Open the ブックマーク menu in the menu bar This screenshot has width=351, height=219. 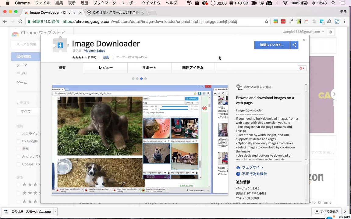[105, 3]
